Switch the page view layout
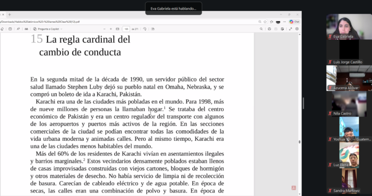This screenshot has height=196, width=372. [x=153, y=29]
